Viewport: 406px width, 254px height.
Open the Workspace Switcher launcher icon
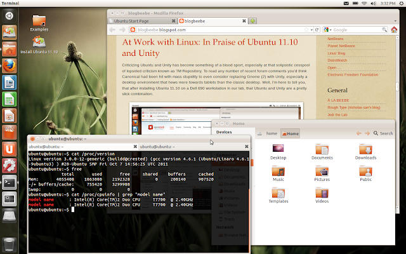[10, 199]
